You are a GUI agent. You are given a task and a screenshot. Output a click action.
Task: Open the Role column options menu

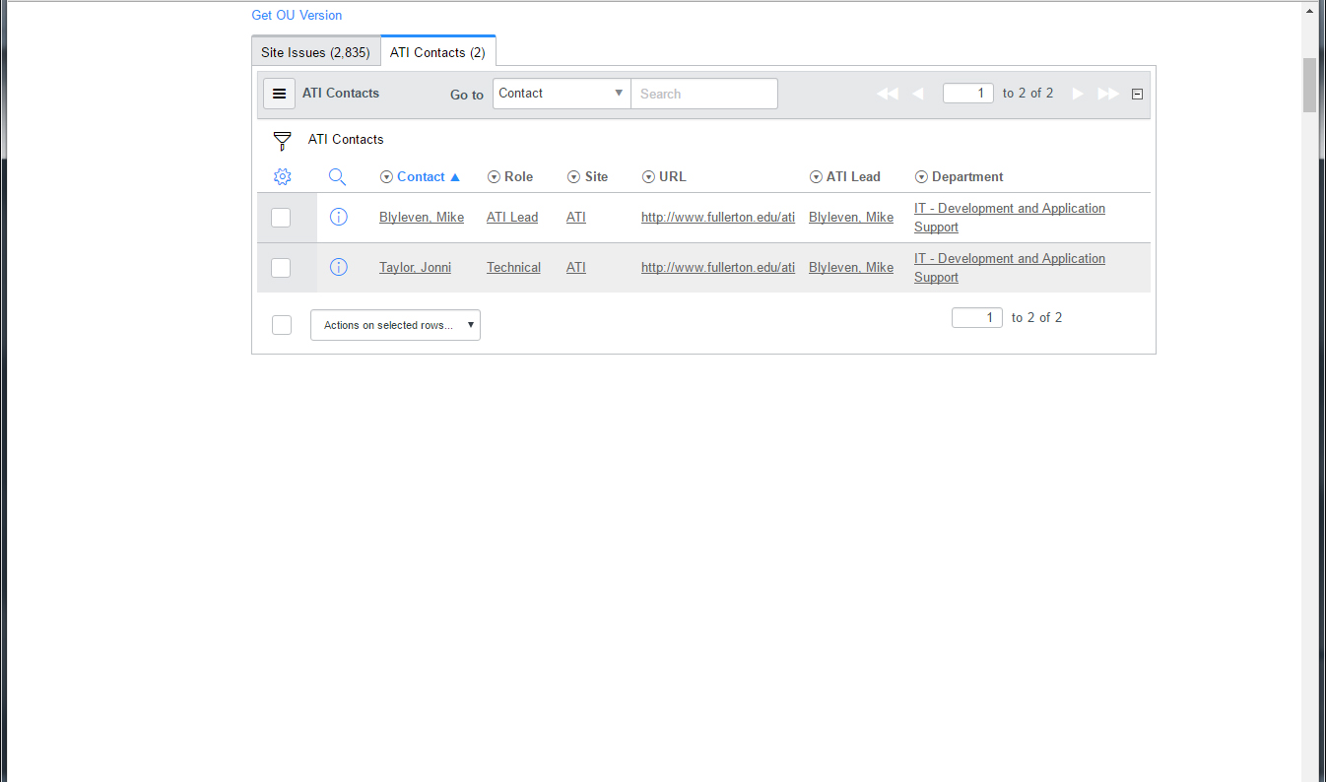point(494,177)
